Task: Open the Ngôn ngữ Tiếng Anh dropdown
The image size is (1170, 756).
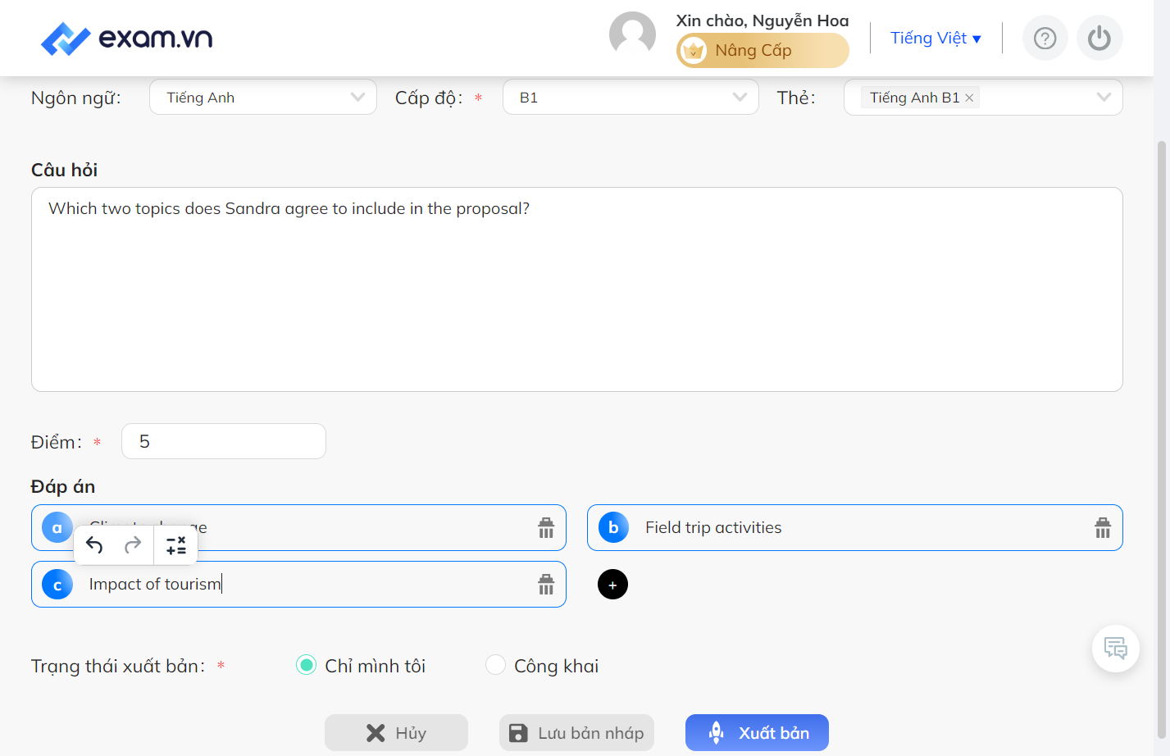Action: 263,97
